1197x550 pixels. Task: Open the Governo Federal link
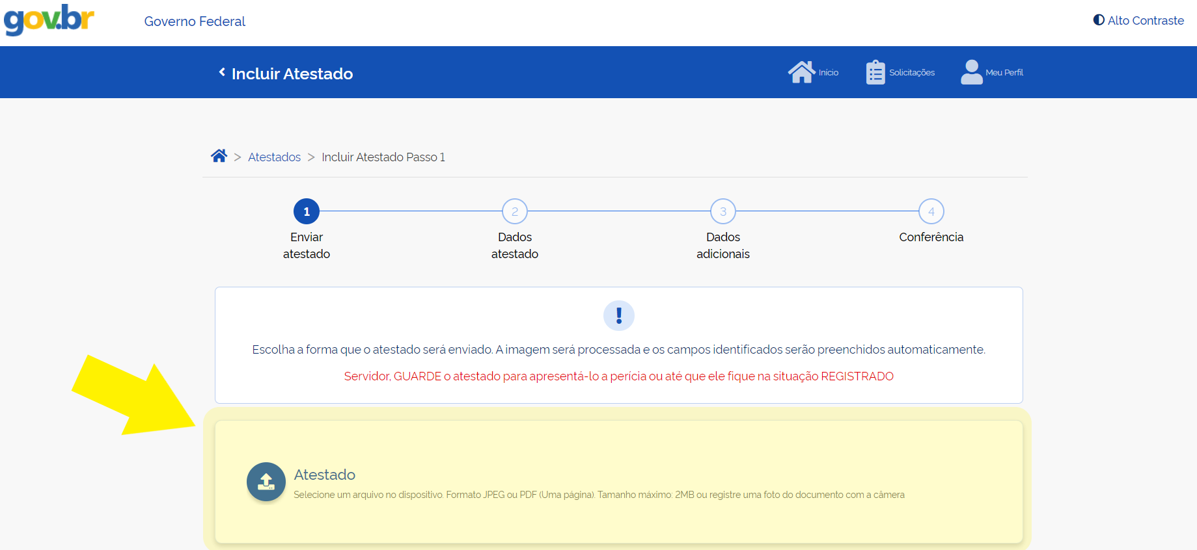195,21
